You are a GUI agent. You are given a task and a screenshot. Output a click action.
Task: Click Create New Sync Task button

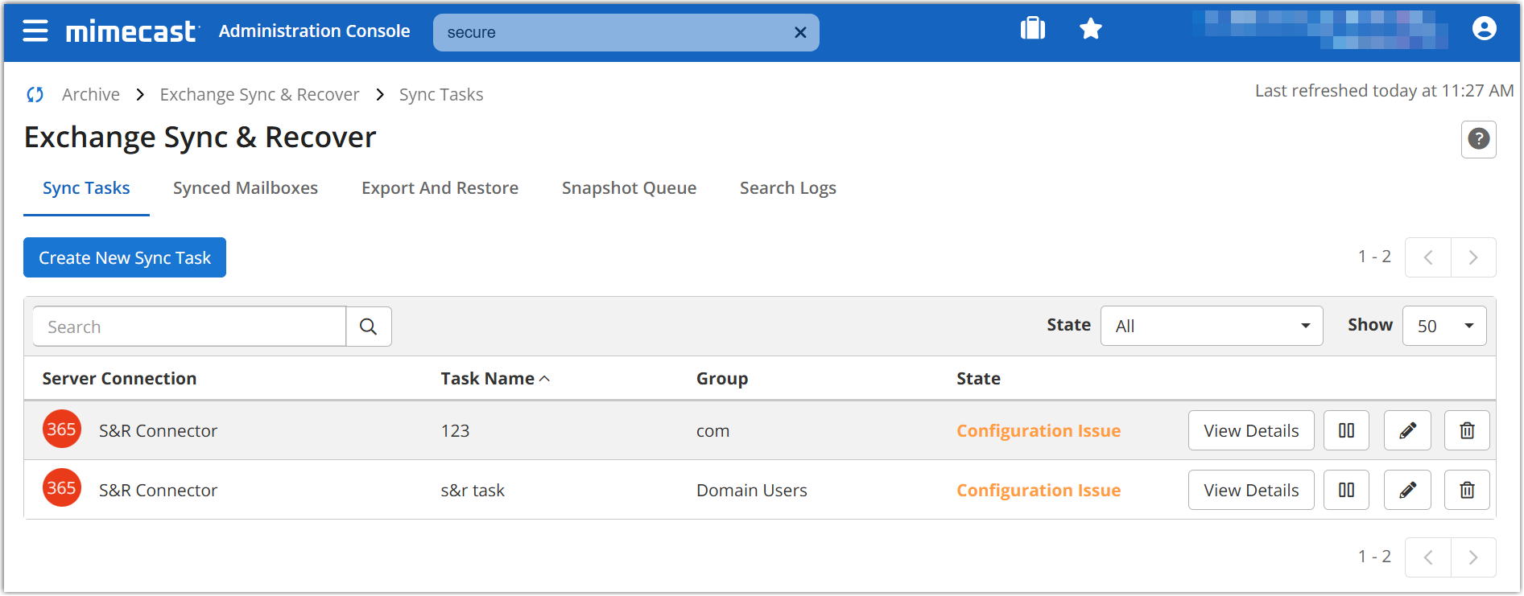125,258
